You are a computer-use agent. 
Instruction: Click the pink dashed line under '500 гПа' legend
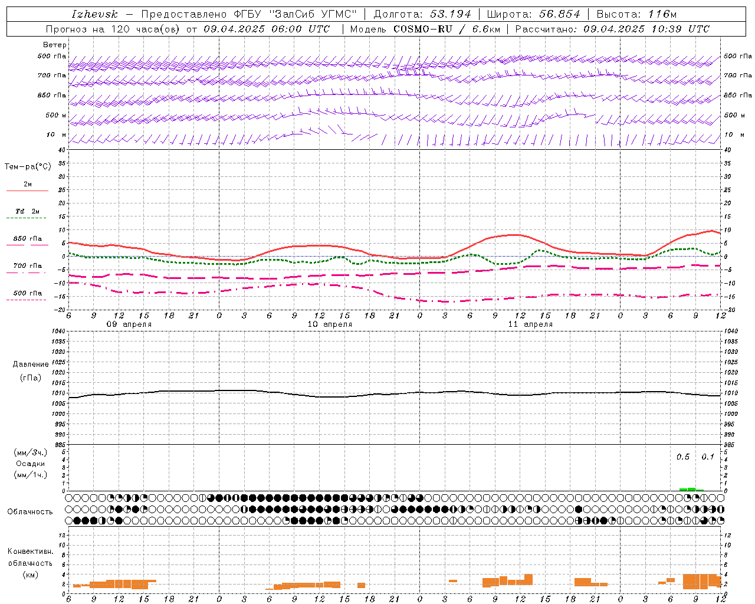click(x=26, y=300)
